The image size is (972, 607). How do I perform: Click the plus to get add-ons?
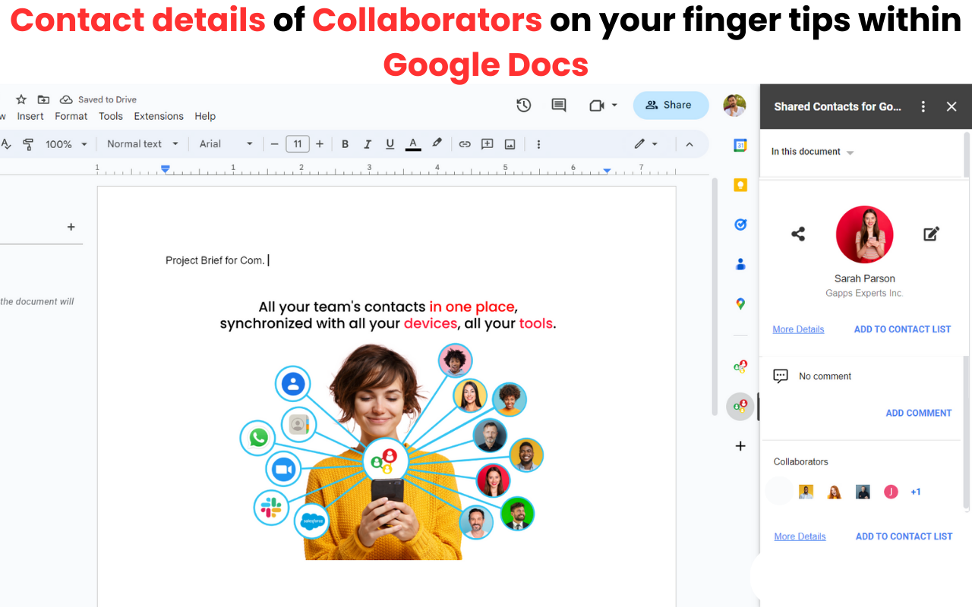click(x=740, y=446)
